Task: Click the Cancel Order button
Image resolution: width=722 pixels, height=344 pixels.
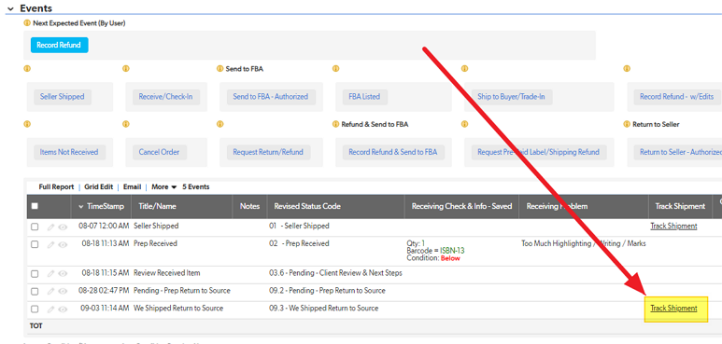Action: point(160,152)
